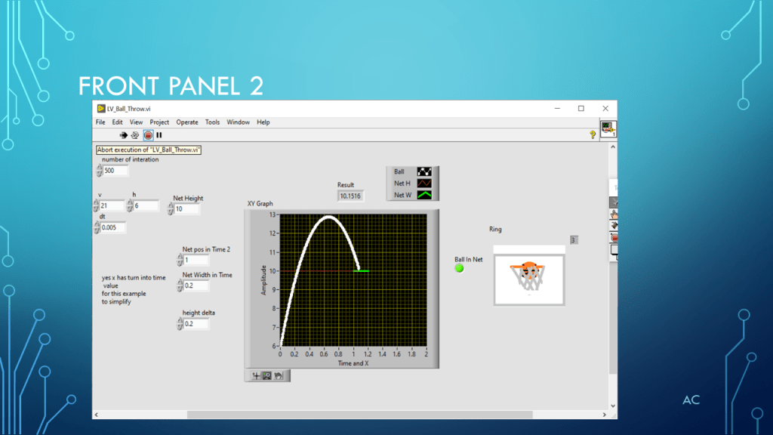Image resolution: width=773 pixels, height=435 pixels.
Task: Select the graph pan hand tool
Action: (x=279, y=375)
